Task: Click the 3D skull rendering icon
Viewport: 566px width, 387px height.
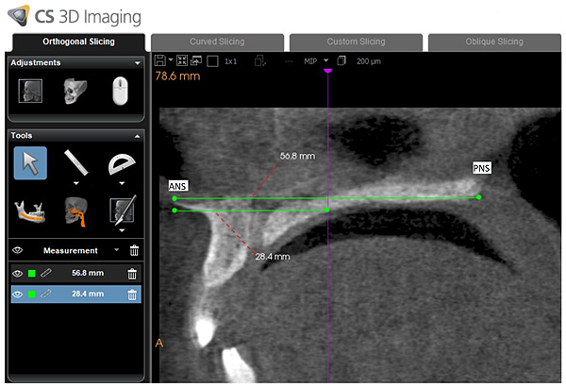Action: [x=75, y=92]
